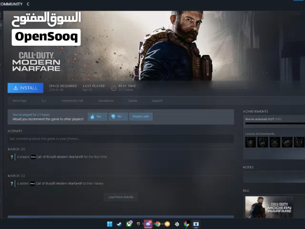Click the '220.41 GB' space required value
This screenshot has width=305, height=229.
56,90
